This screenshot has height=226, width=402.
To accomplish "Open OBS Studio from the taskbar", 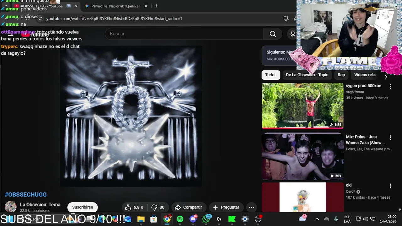I will [x=258, y=219].
